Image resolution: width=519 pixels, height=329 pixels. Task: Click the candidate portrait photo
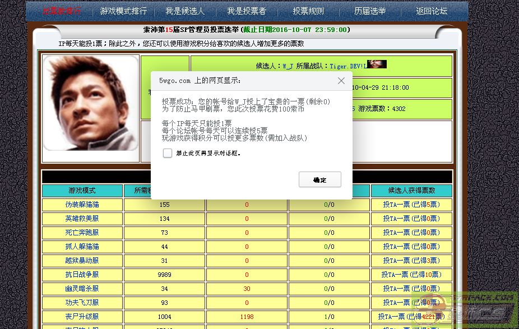pyautogui.click(x=90, y=103)
